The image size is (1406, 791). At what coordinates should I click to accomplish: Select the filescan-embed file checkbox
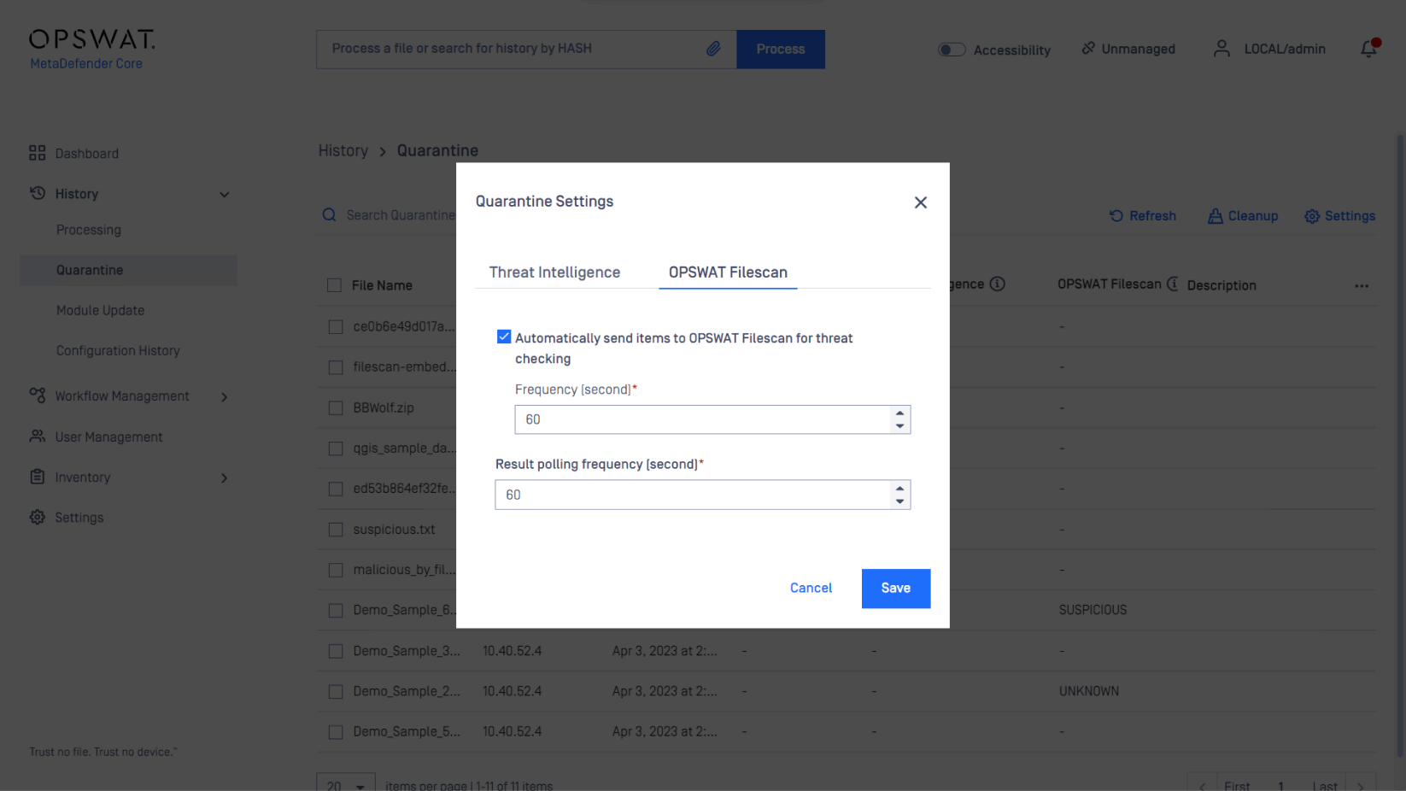click(336, 367)
